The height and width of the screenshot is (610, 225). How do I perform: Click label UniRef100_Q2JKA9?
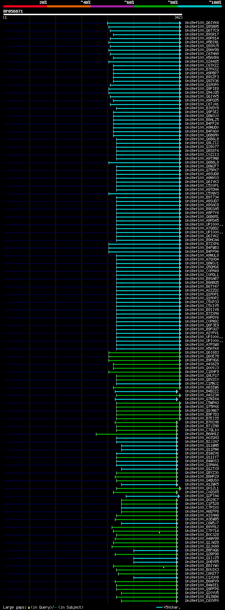pyautogui.click(x=202, y=546)
